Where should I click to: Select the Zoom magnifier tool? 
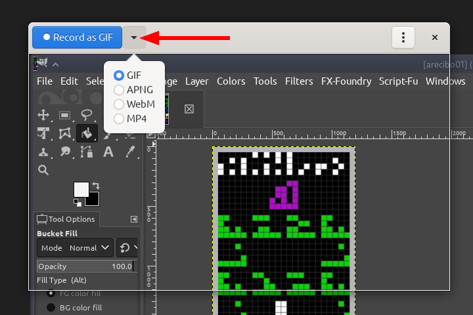click(x=43, y=170)
